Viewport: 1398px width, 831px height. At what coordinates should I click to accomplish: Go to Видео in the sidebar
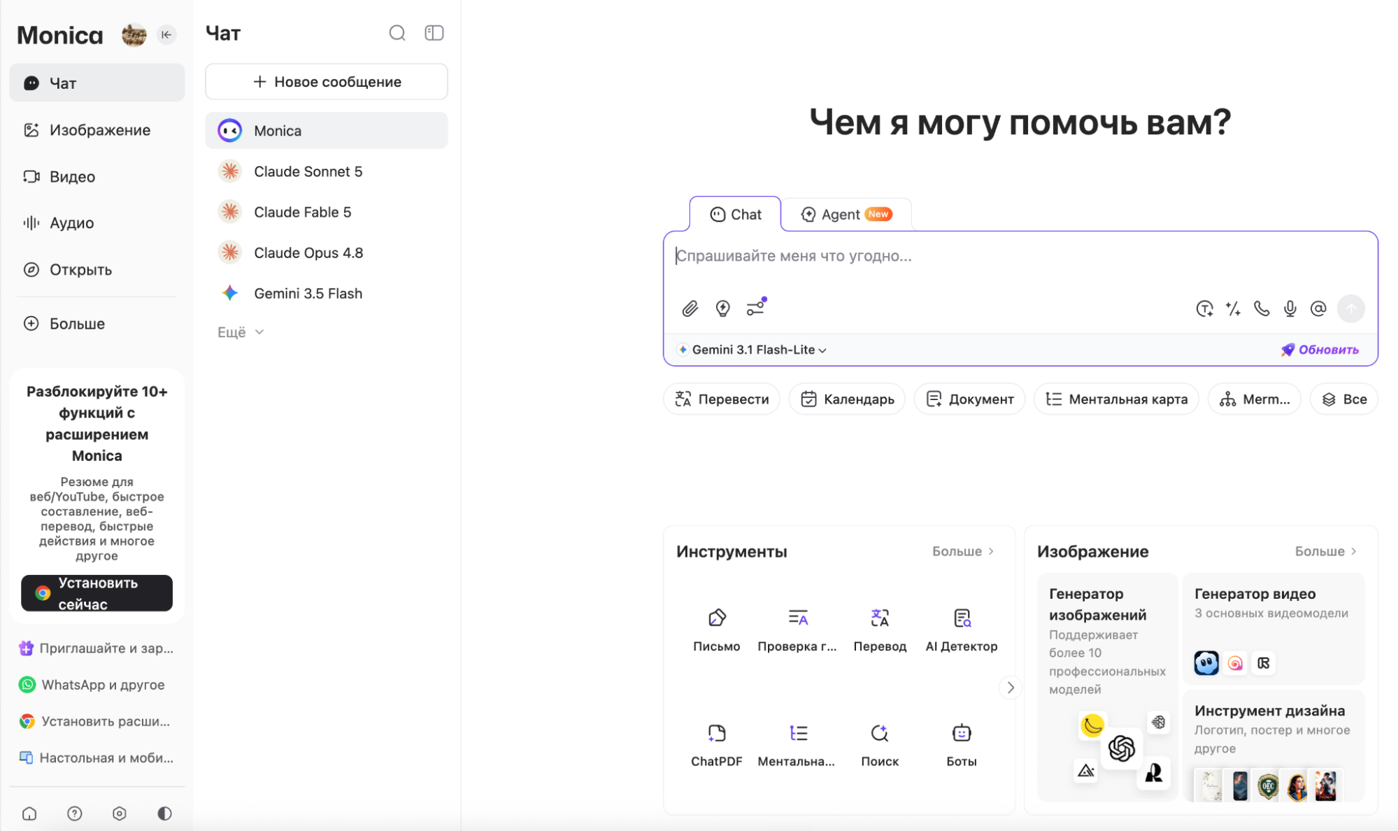pos(97,177)
